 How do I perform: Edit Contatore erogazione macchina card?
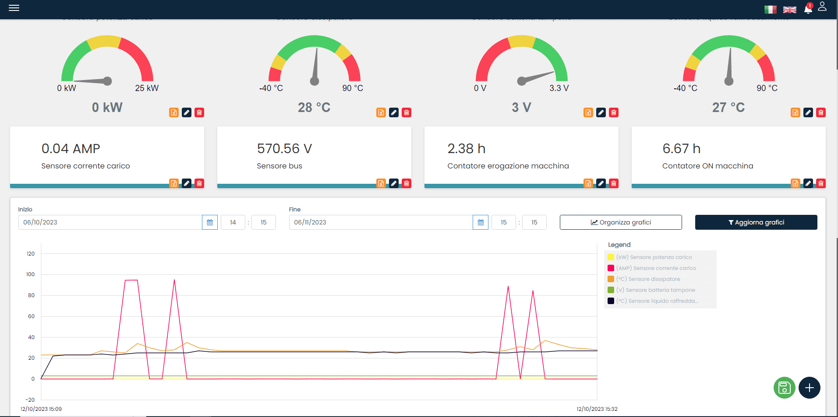point(601,183)
